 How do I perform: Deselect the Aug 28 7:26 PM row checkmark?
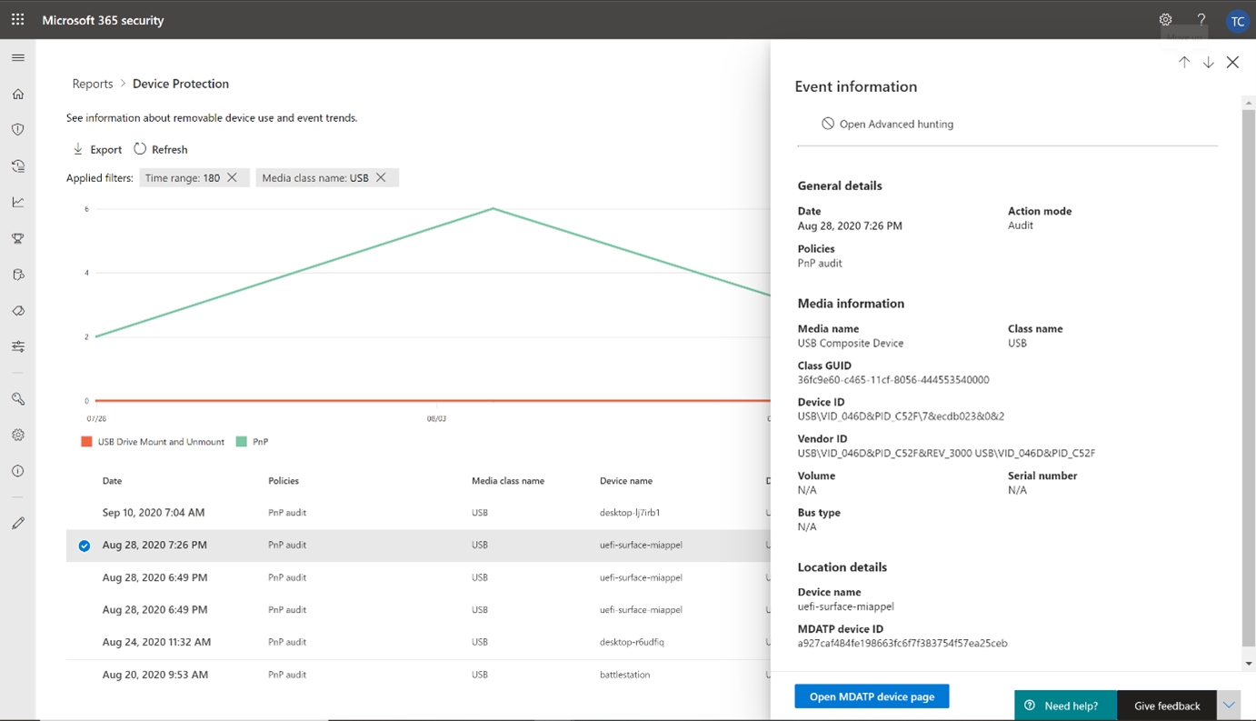85,546
